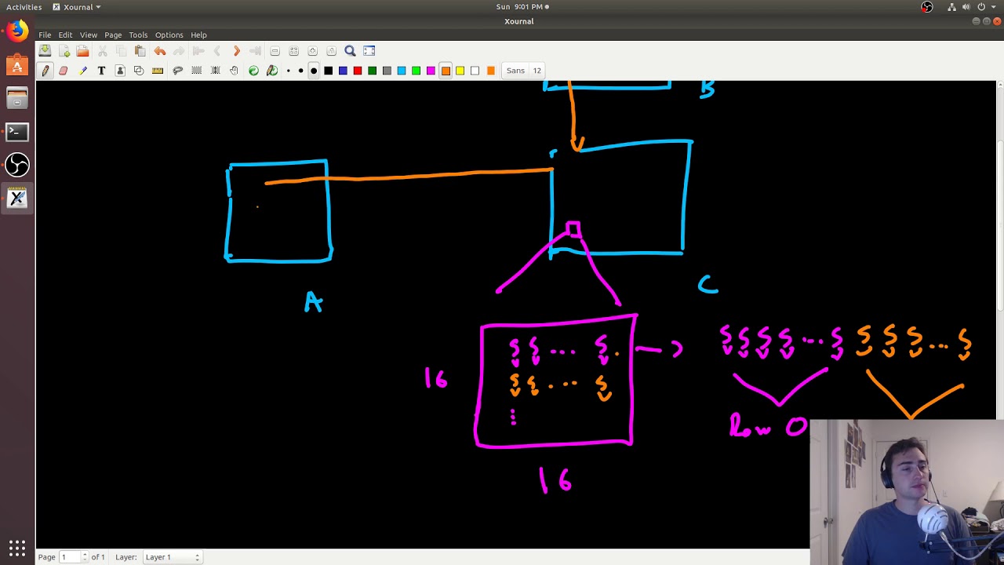This screenshot has width=1004, height=565.
Task: Activate the Pen tool
Action: coord(45,71)
